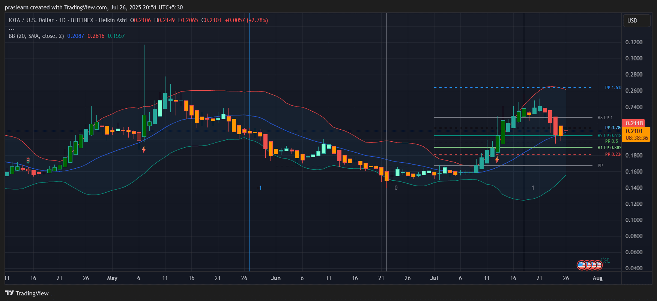Click the high value H0.2149
Image resolution: width=657 pixels, height=301 pixels.
point(164,20)
